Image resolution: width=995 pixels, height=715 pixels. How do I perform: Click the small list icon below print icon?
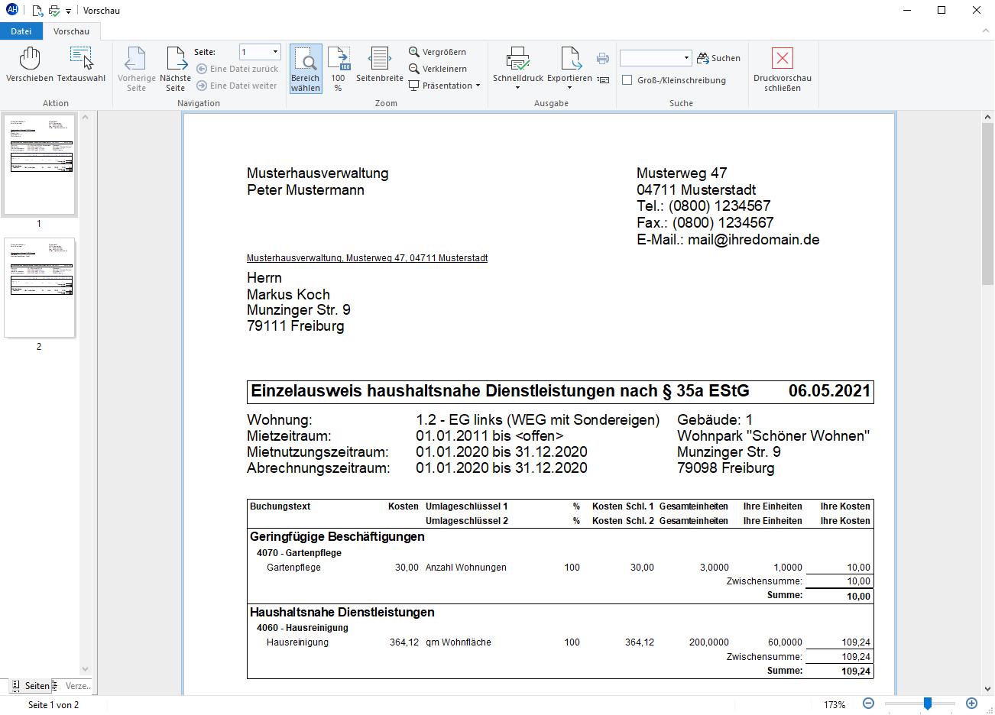click(603, 79)
